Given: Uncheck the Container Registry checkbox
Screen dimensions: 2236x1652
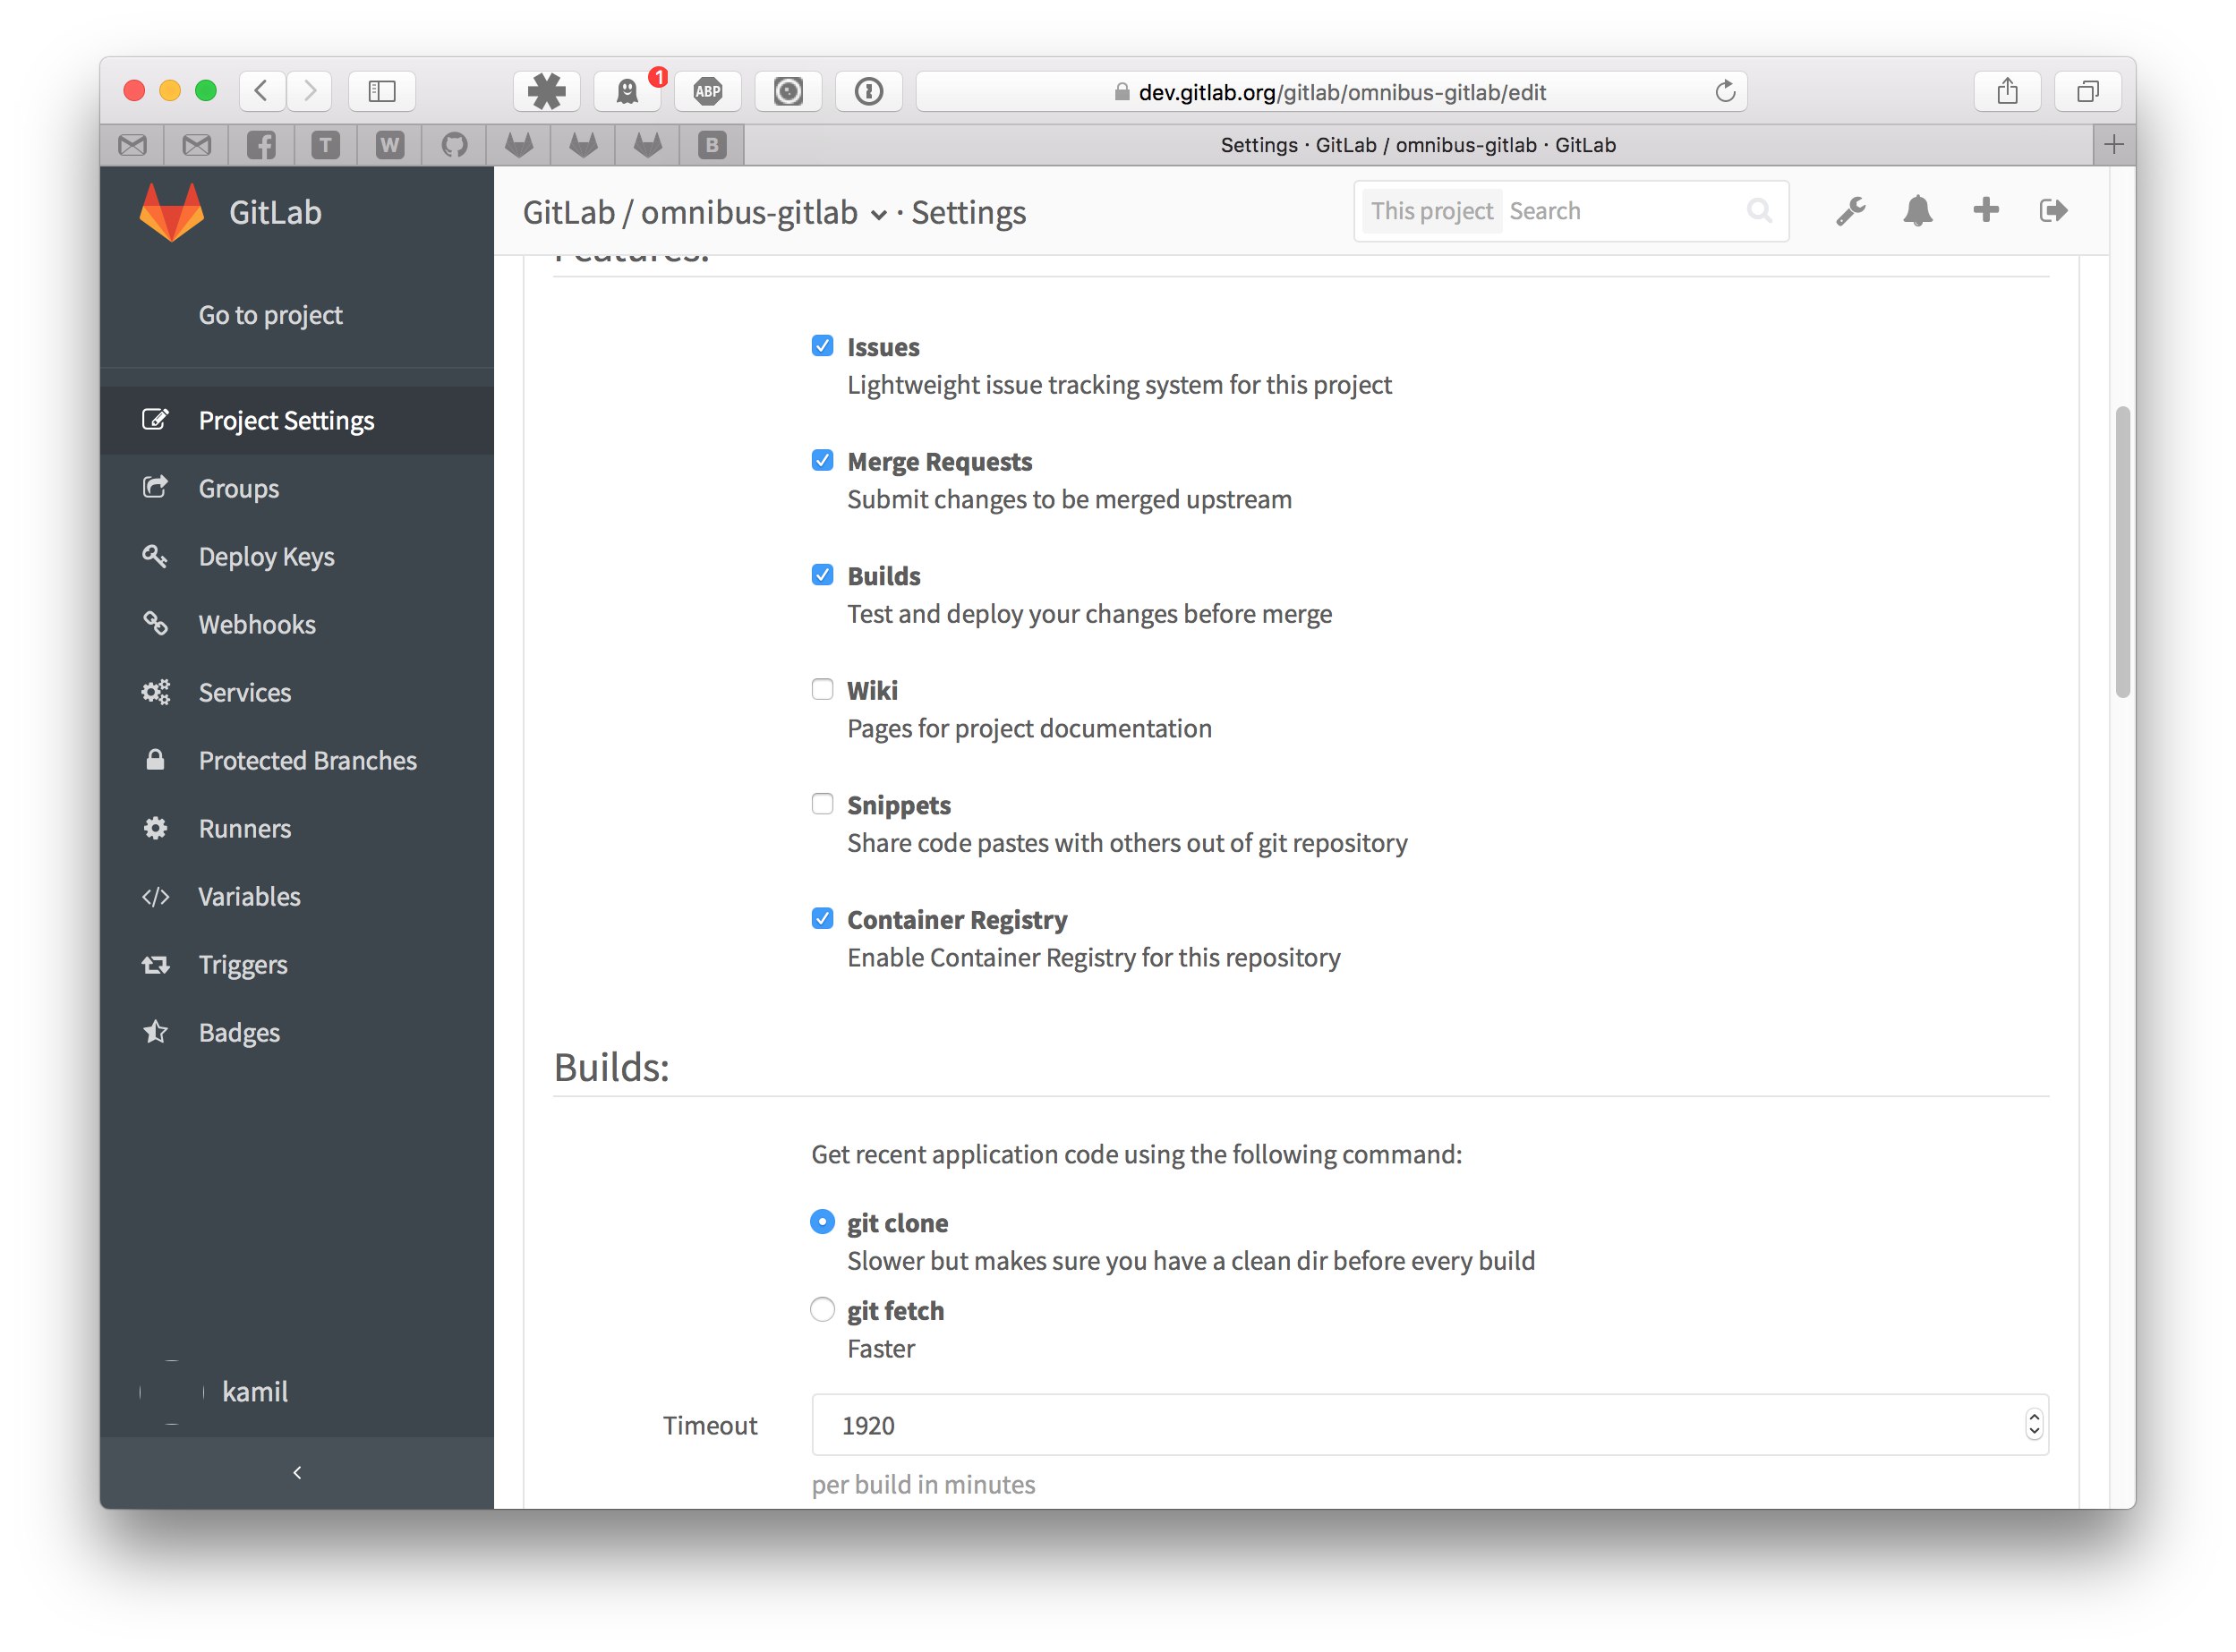Looking at the screenshot, I should point(822,918).
